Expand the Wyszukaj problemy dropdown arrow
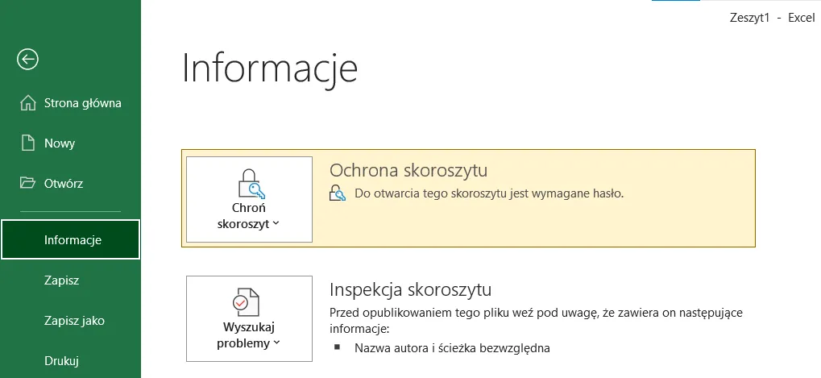Image resolution: width=821 pixels, height=378 pixels. coord(276,343)
